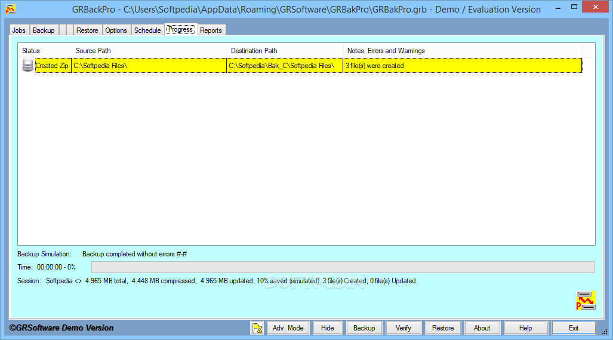Click the GRBackPro app icon in title bar

(11, 9)
